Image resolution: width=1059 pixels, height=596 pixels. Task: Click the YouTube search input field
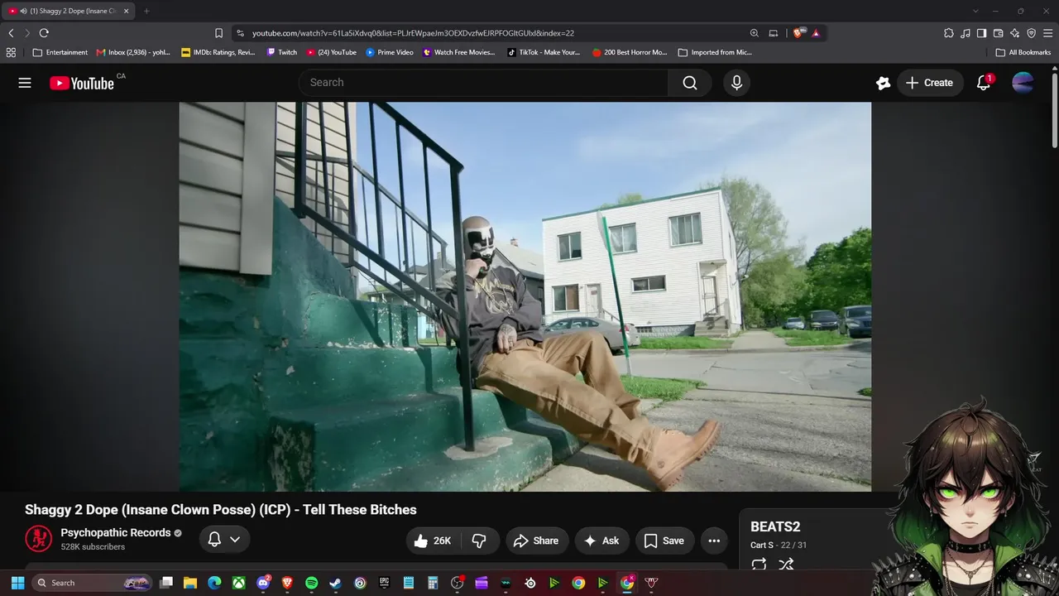point(484,83)
